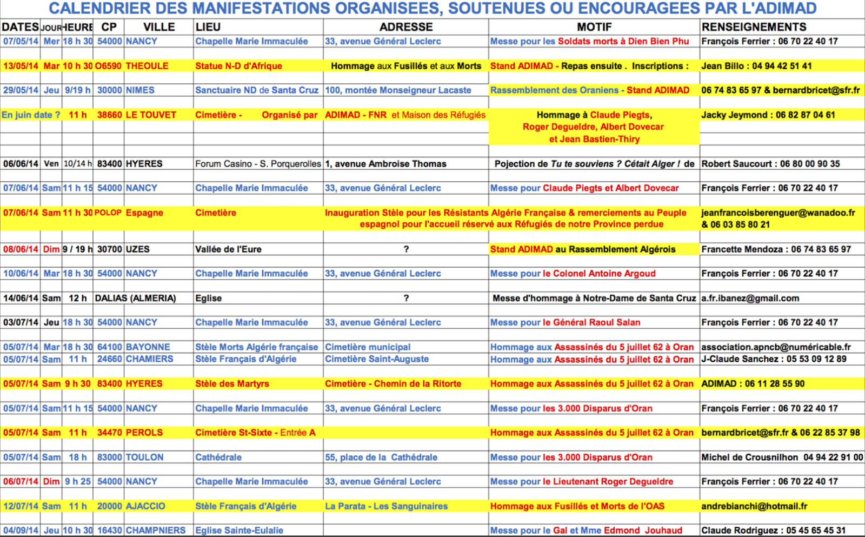865x537 pixels.
Task: Select the city cell PEROLS
Action: coord(144,433)
